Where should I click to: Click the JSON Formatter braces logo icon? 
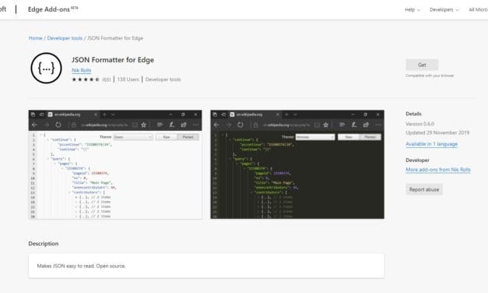click(x=47, y=68)
